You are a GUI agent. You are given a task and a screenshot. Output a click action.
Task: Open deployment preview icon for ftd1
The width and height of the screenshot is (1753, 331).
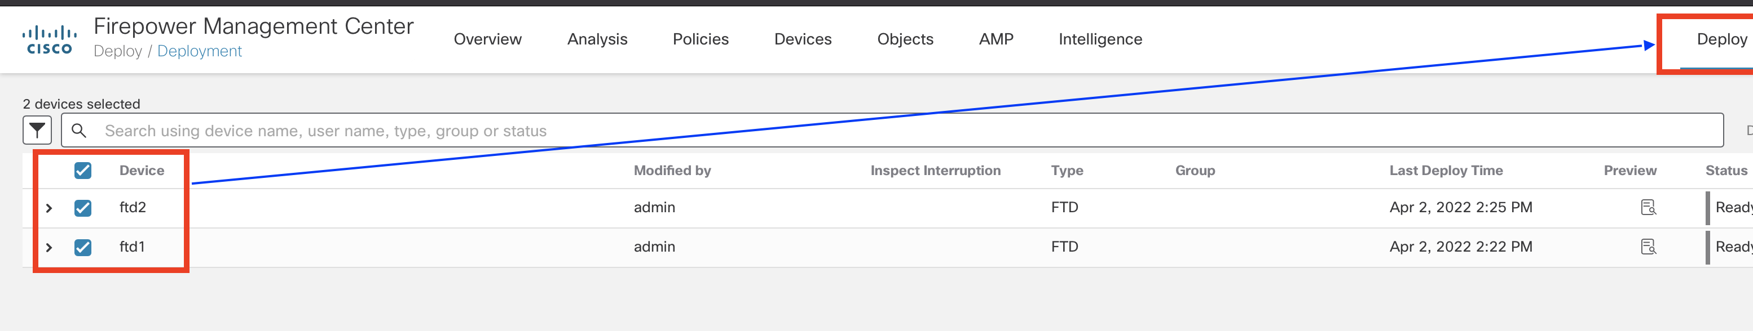pos(1648,247)
